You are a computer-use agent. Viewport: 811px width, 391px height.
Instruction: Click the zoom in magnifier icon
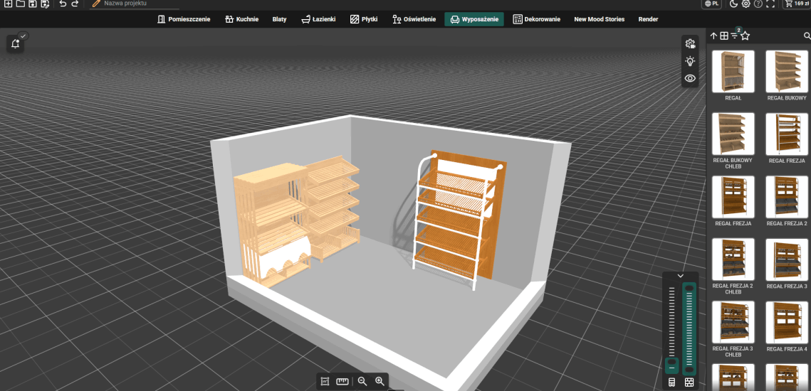point(380,382)
